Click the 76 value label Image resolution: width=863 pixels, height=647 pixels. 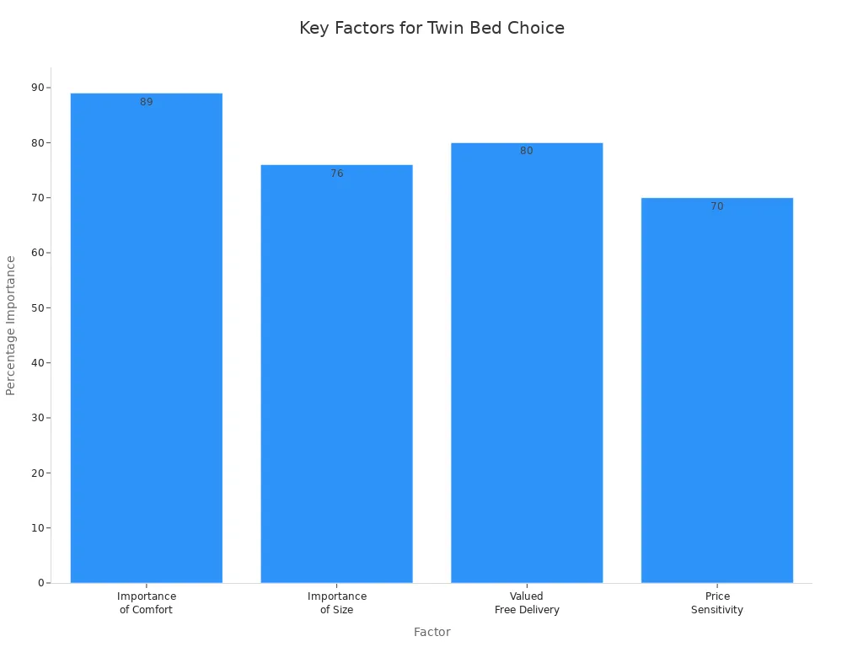tap(337, 174)
